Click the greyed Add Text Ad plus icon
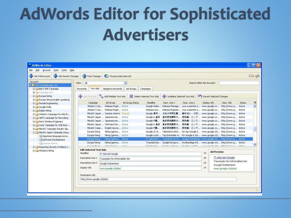 click(x=80, y=96)
